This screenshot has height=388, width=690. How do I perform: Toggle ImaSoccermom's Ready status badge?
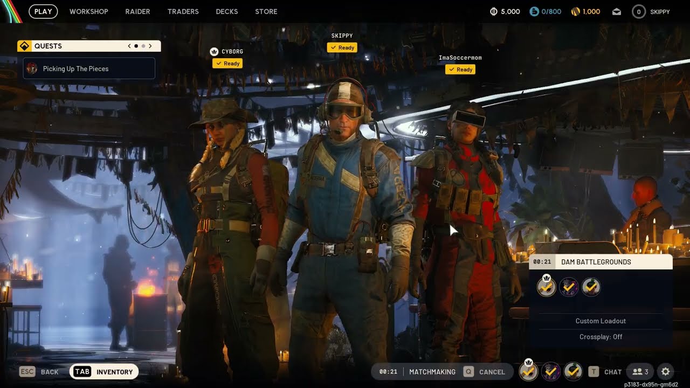point(460,70)
